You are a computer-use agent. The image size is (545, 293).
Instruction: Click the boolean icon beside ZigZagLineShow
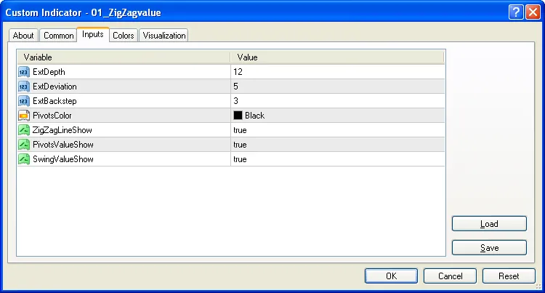coord(24,130)
